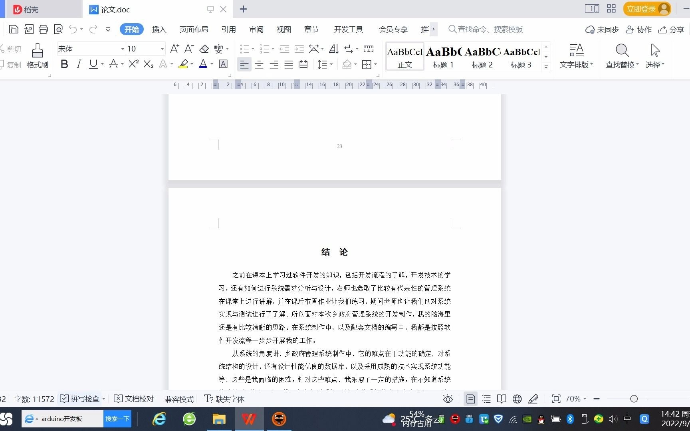Decrease indent icon
690x431 pixels.
(x=284, y=49)
